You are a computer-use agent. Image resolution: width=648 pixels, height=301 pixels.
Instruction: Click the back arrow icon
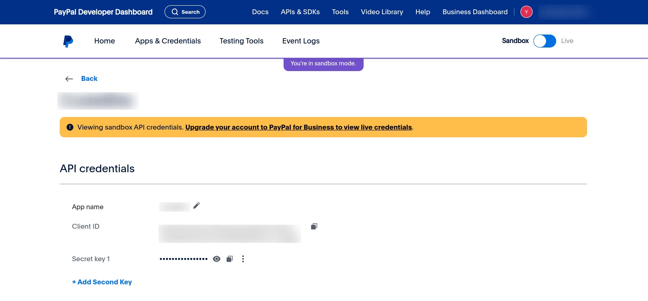tap(69, 79)
